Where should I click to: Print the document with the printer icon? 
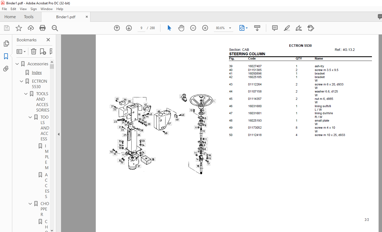click(x=43, y=28)
